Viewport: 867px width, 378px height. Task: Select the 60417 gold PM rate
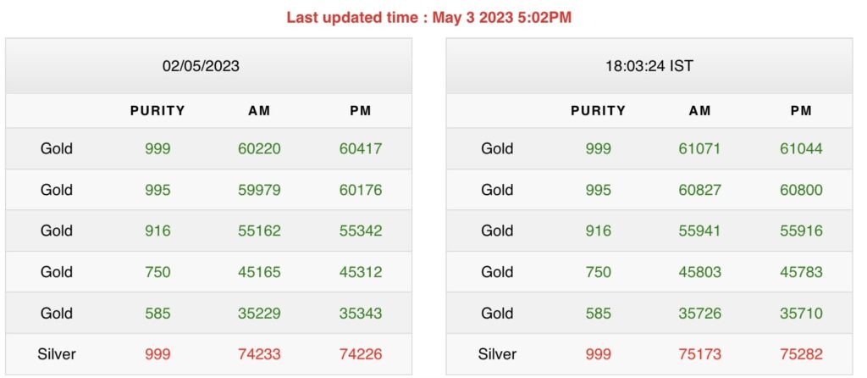coord(360,148)
